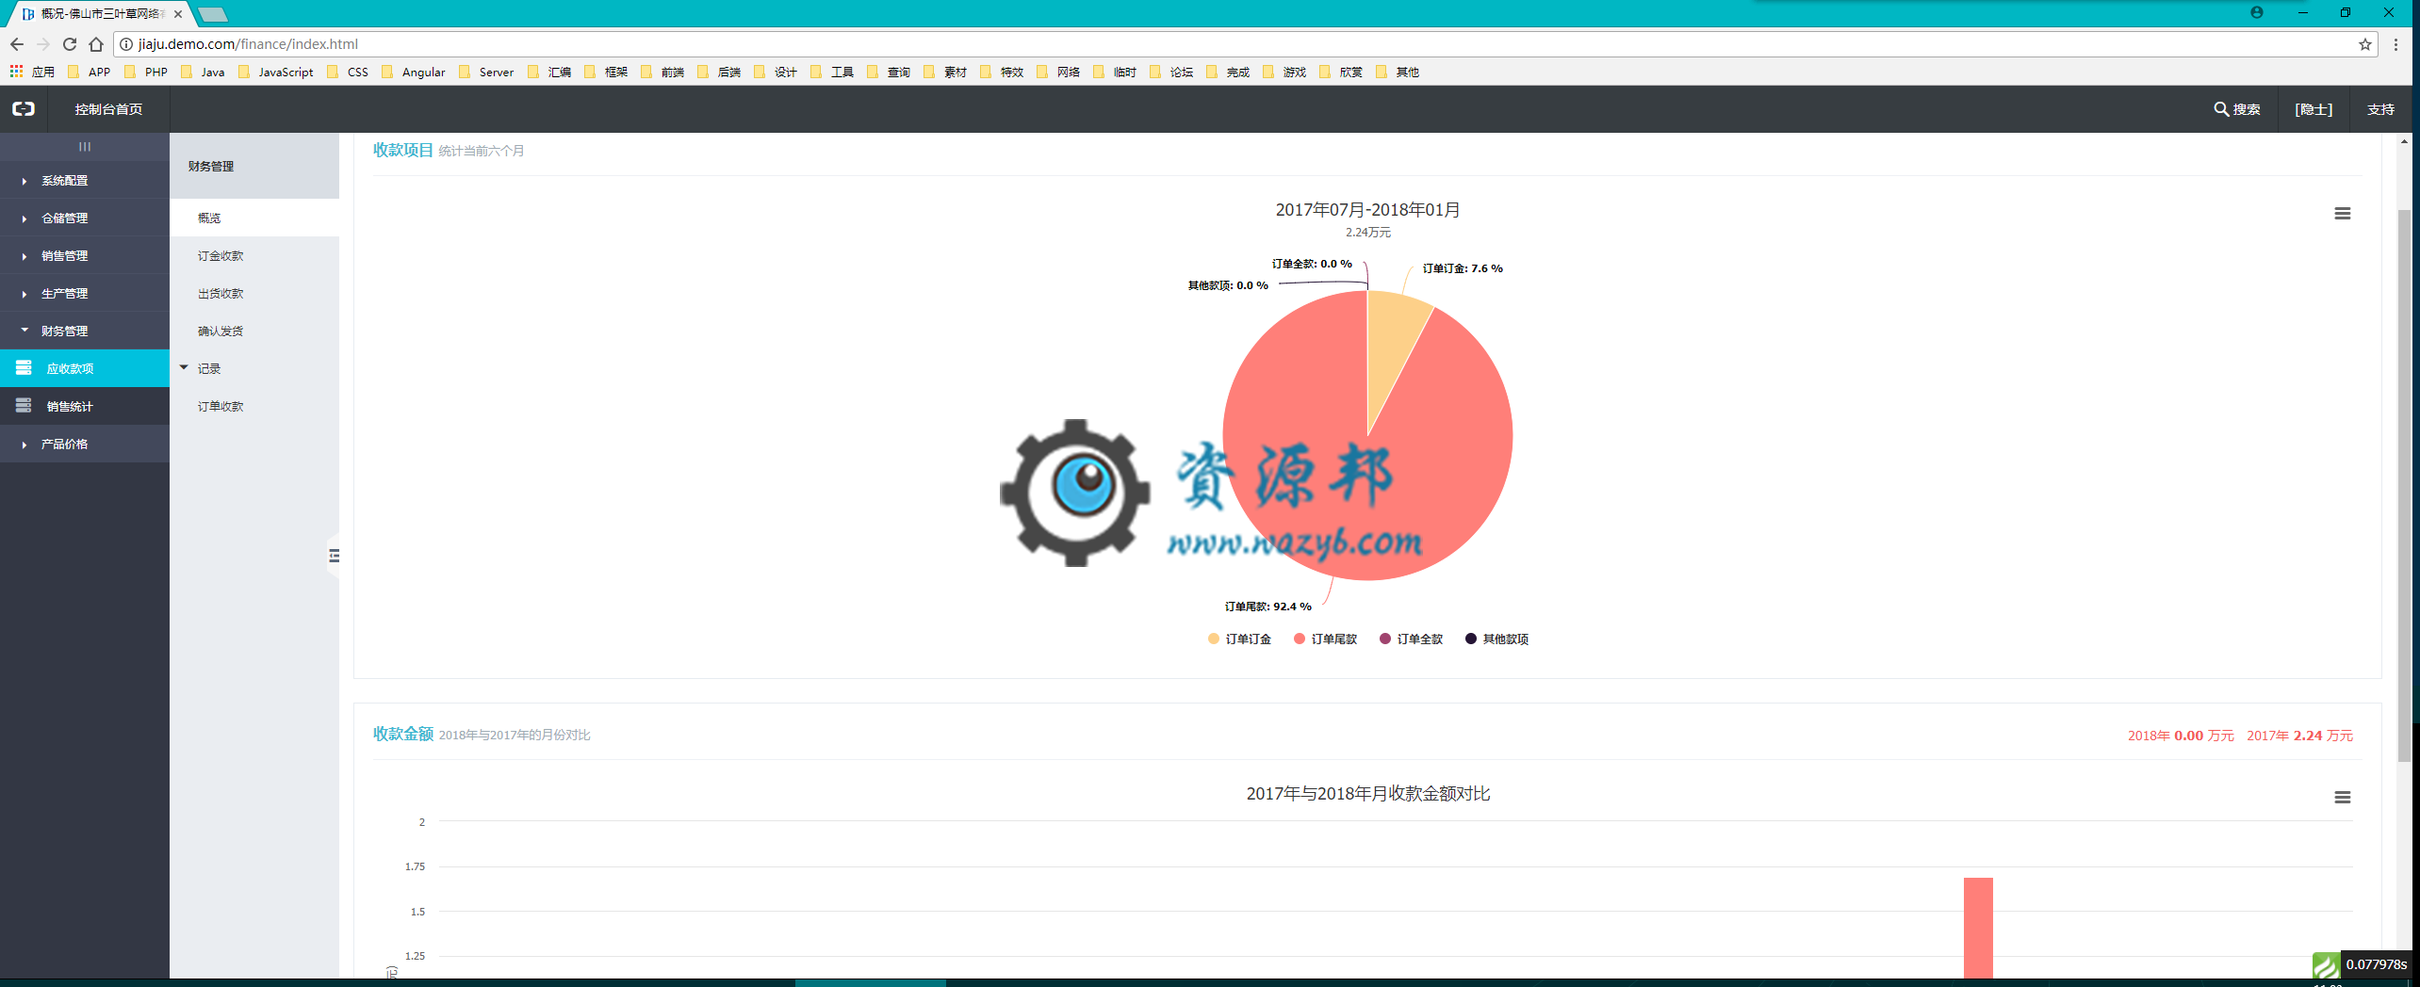Viewport: 2420px width, 987px height.
Task: Open 销售统计 sidebar entry text
Action: click(71, 407)
